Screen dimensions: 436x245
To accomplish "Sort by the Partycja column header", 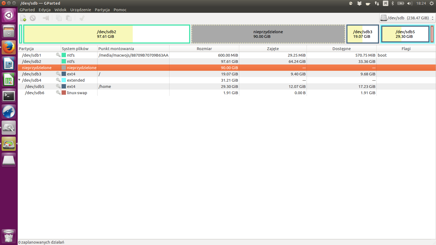I will coord(39,49).
